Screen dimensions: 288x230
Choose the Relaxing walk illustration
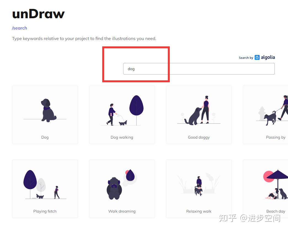click(199, 189)
